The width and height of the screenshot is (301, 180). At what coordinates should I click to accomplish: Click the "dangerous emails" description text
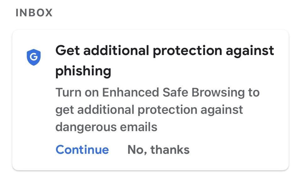click(x=106, y=127)
